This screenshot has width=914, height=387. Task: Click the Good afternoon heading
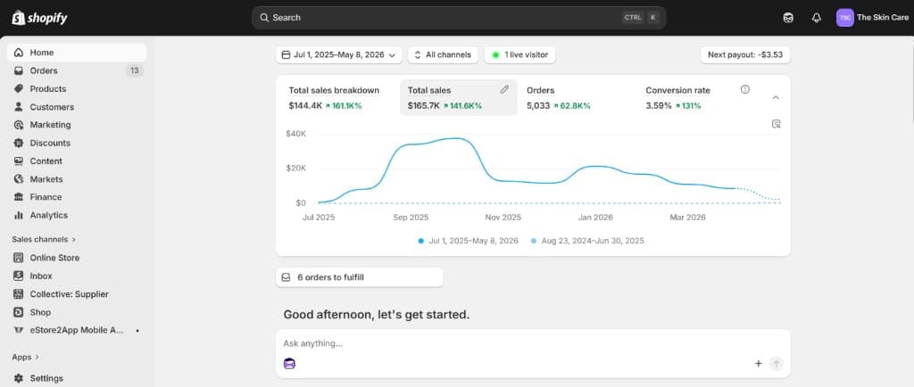tap(377, 314)
